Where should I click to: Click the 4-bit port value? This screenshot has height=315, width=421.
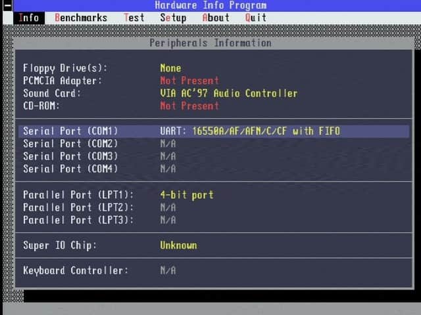(x=187, y=195)
